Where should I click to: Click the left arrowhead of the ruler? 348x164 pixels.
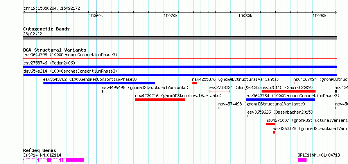coord(24,12)
